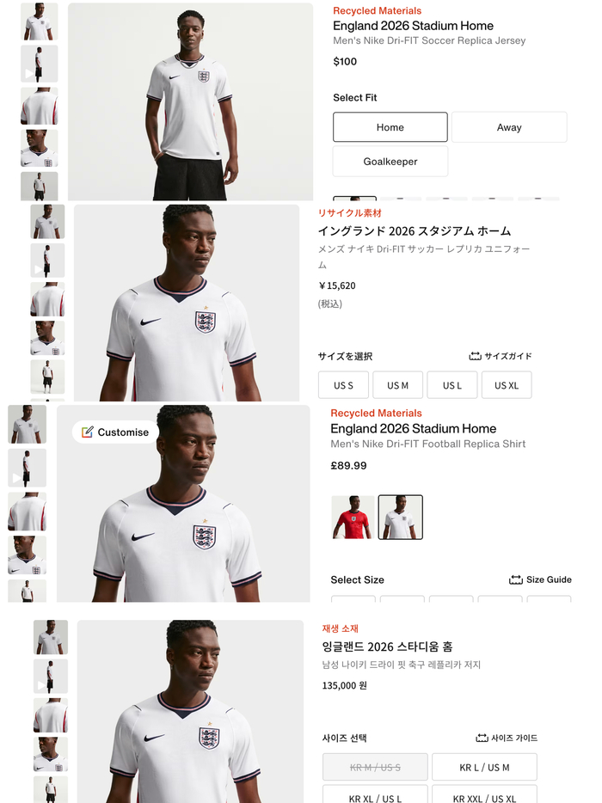This screenshot has width=602, height=803.
Task: Choose the Home fit option
Action: click(390, 126)
